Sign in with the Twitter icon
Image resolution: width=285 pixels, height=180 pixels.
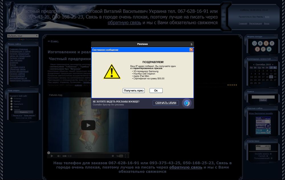click(269, 49)
